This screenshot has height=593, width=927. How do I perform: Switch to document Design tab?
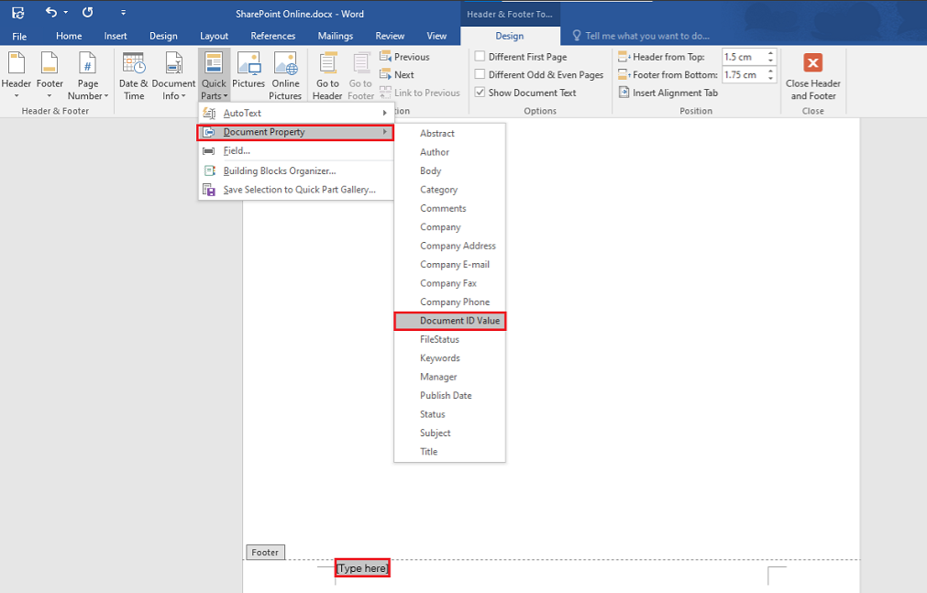click(163, 36)
